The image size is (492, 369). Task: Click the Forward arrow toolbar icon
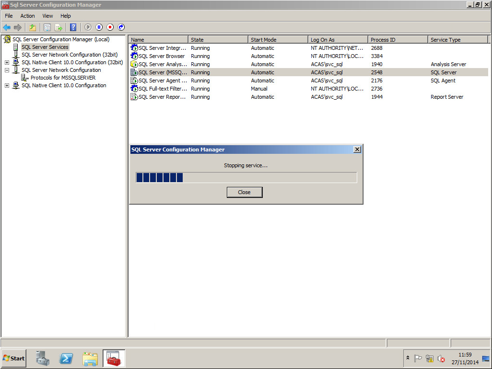18,28
